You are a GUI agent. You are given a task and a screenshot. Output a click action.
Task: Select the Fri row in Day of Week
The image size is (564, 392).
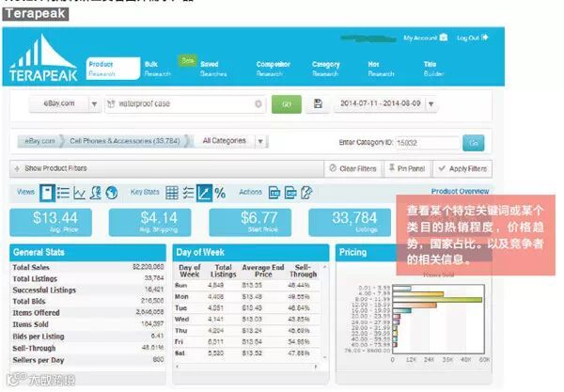(x=246, y=341)
